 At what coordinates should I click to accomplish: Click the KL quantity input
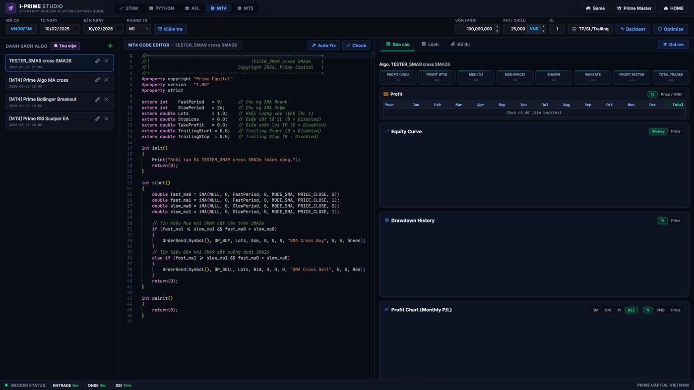point(557,29)
